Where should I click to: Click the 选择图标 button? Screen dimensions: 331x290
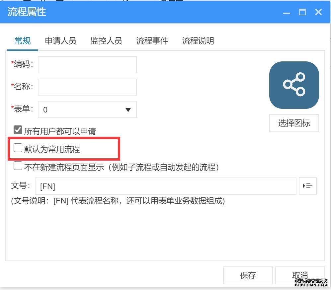[294, 123]
